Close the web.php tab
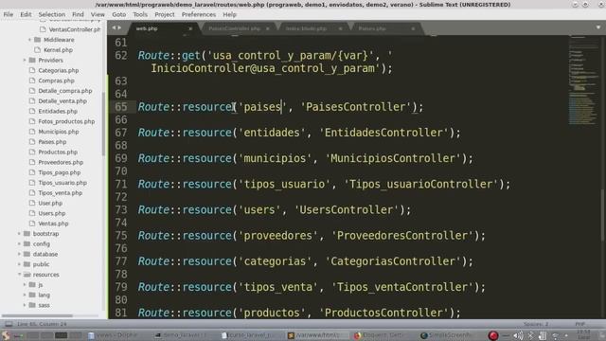This screenshot has height=341, width=606. point(190,28)
